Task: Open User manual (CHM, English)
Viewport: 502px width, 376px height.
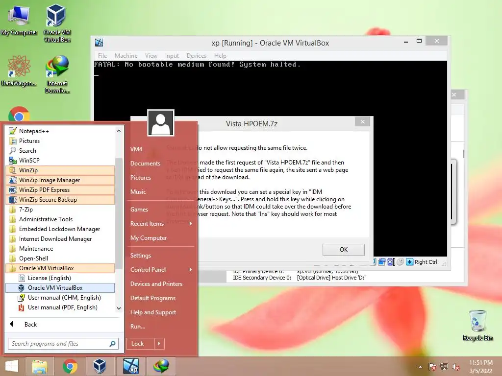Action: point(60,298)
